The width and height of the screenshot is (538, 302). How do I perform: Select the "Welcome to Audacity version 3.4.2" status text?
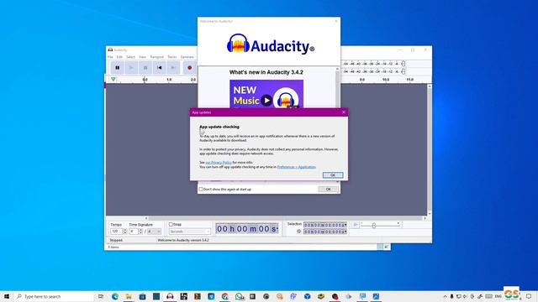[x=183, y=240]
